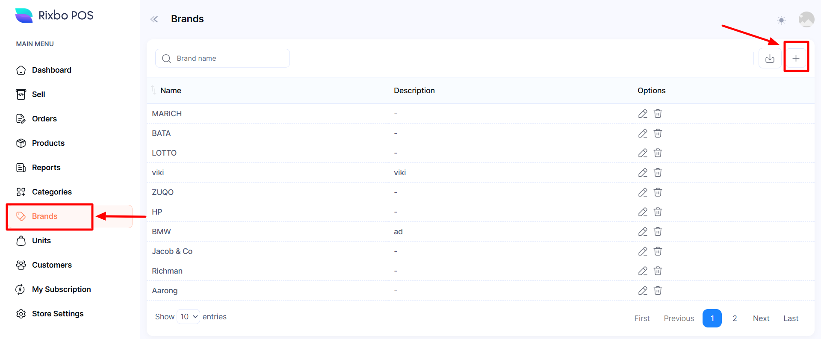Collapse the sidebar with double chevron

pyautogui.click(x=154, y=19)
